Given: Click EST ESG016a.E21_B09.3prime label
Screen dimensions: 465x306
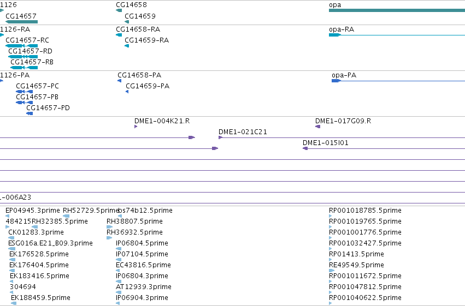Looking at the screenshot, I should pos(50,243).
